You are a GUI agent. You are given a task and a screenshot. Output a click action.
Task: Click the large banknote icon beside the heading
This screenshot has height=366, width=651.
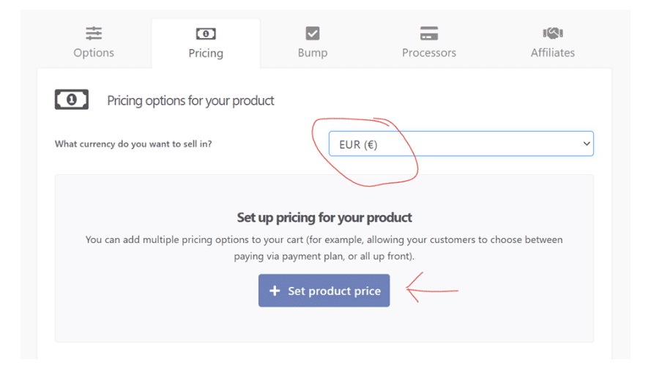click(72, 100)
